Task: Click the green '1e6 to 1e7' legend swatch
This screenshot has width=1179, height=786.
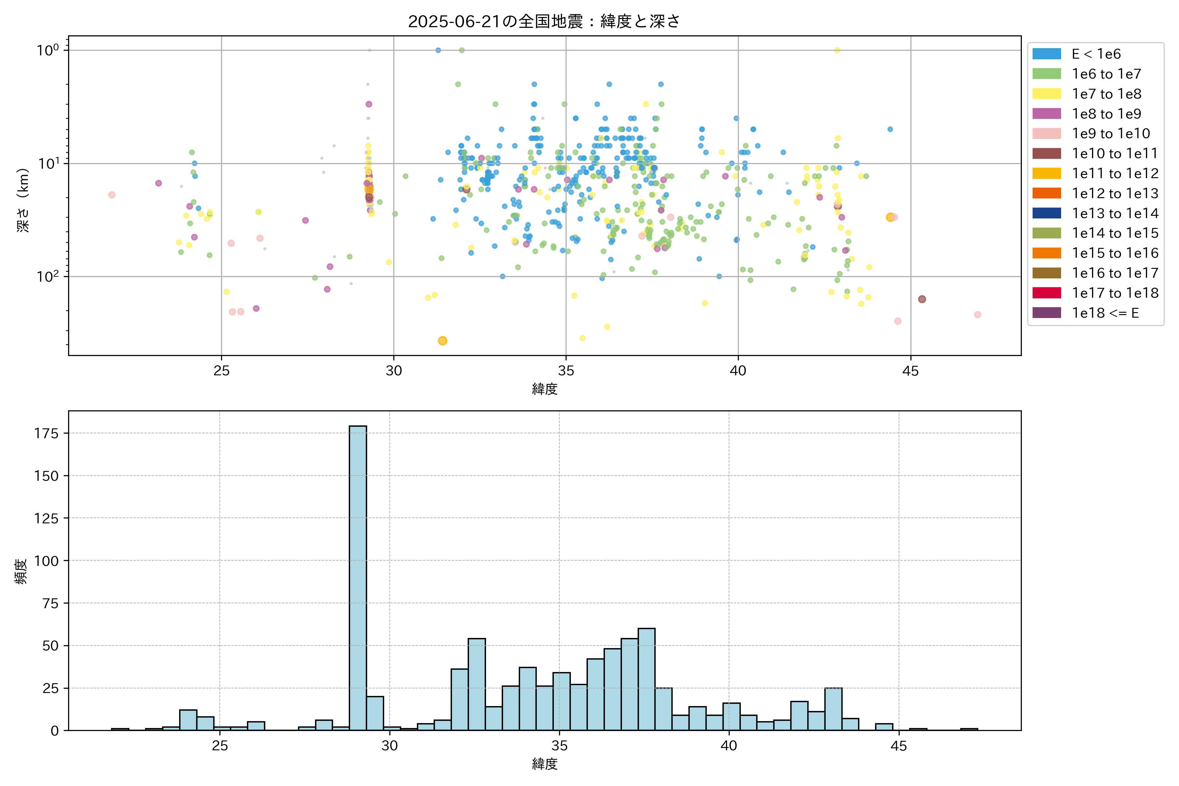Action: pos(1047,74)
